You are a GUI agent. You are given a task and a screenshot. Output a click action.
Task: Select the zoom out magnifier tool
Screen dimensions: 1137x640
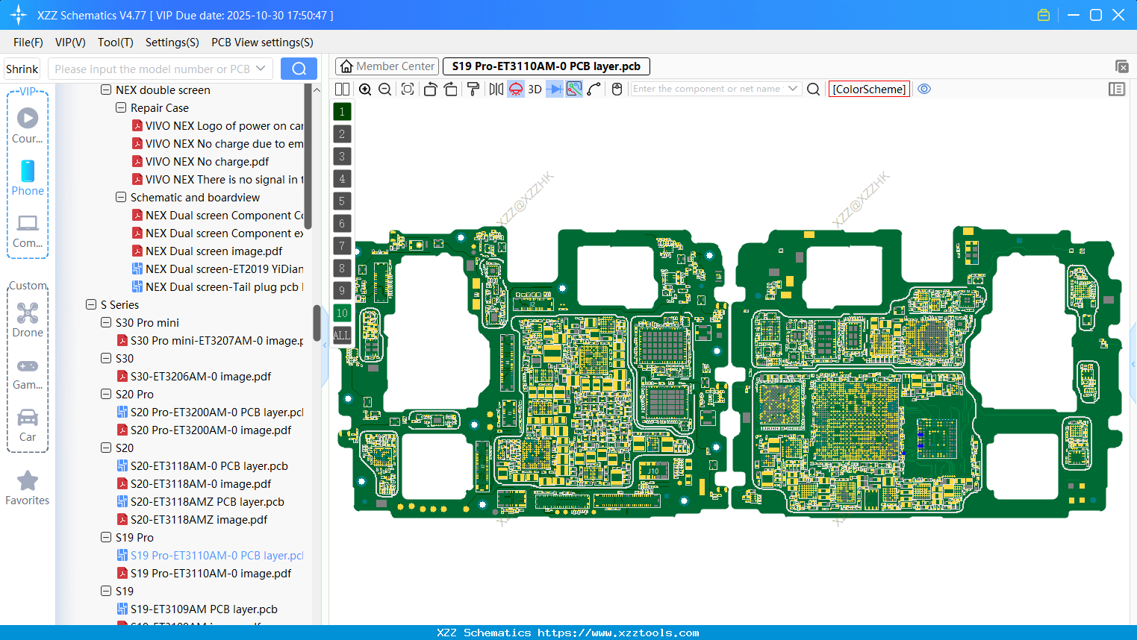coord(384,89)
